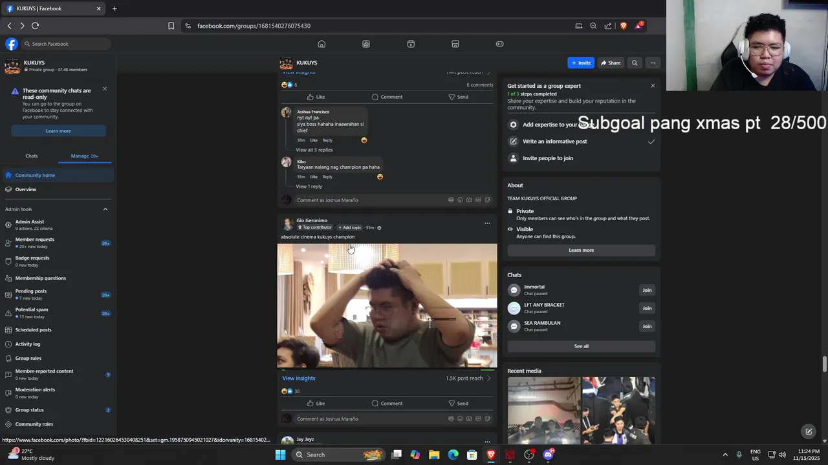Like the Gio Geronimo post
Image resolution: width=828 pixels, height=465 pixels.
pos(316,404)
